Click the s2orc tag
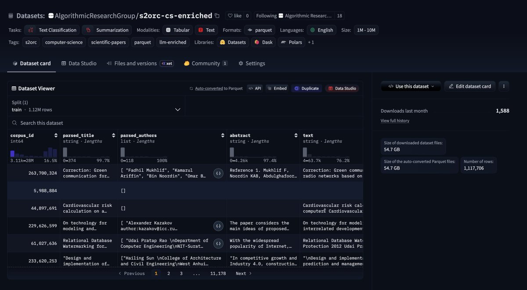Screen dimensions: 527x290 (x=31, y=42)
